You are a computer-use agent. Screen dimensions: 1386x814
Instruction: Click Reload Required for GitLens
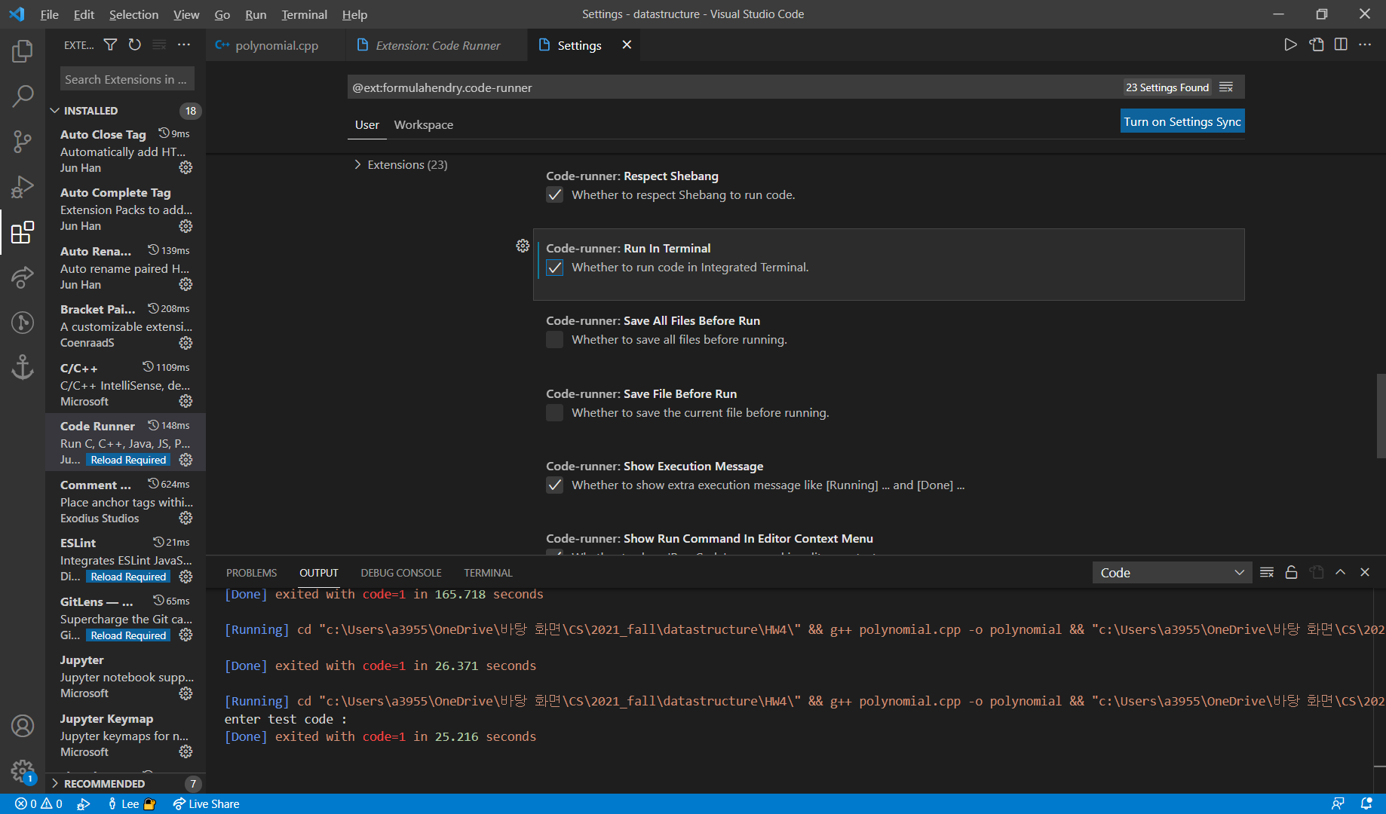click(128, 635)
